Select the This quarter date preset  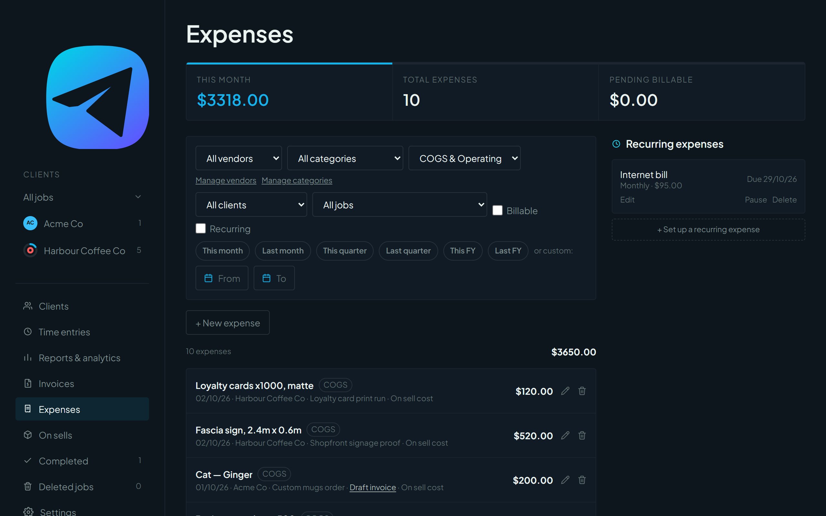(345, 251)
